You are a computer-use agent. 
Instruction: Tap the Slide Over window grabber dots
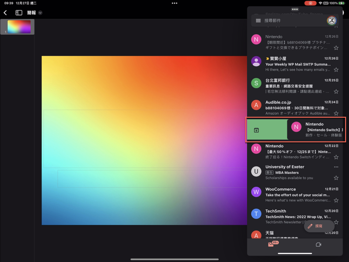(295, 9)
